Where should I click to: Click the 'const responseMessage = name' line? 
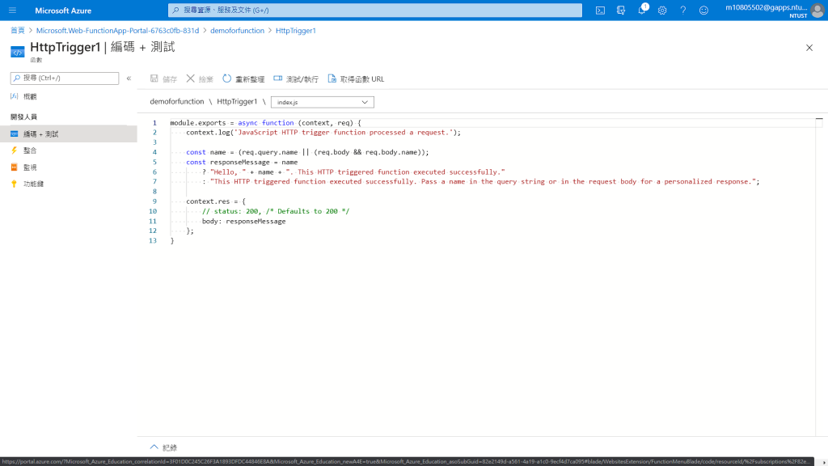pos(242,162)
